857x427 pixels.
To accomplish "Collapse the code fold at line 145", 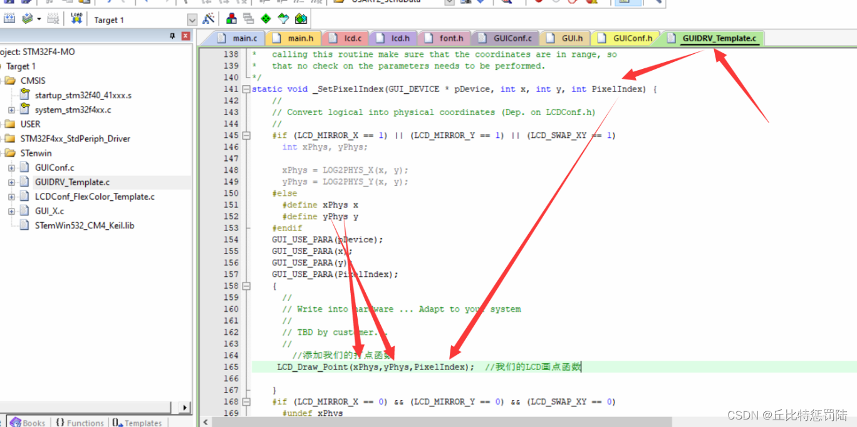I will pos(246,135).
